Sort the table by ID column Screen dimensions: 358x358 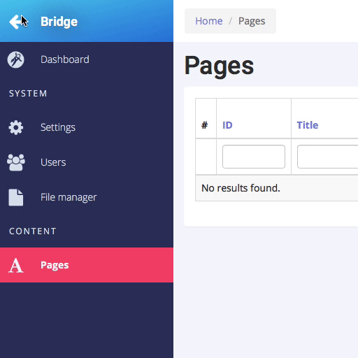[x=227, y=125]
